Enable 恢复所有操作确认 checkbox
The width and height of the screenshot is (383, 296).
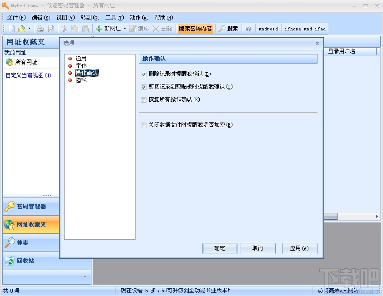(x=144, y=99)
